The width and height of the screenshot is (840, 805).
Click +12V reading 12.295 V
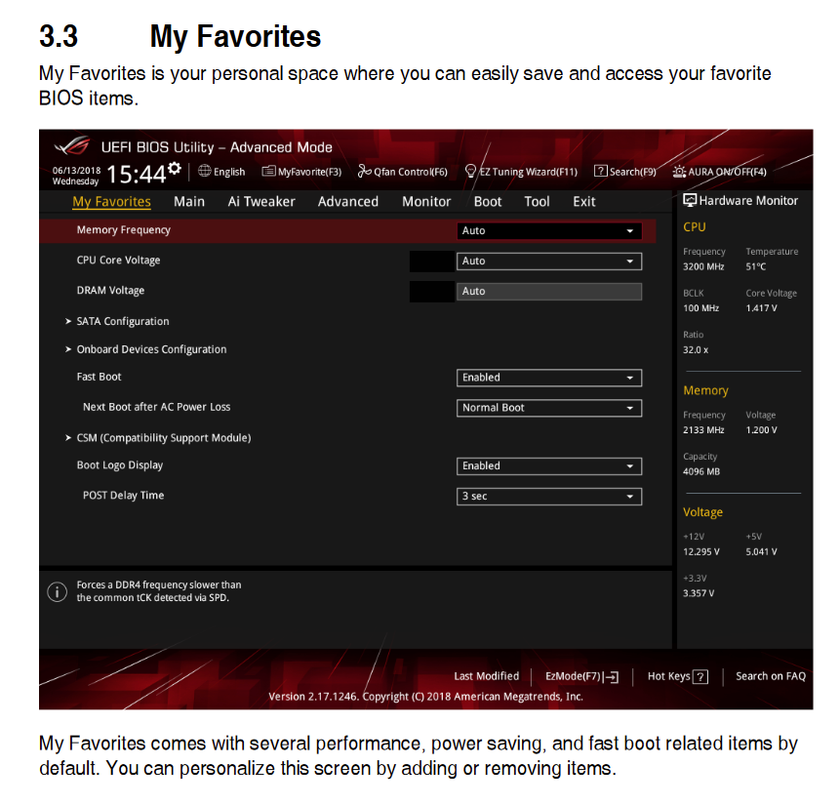pyautogui.click(x=701, y=551)
